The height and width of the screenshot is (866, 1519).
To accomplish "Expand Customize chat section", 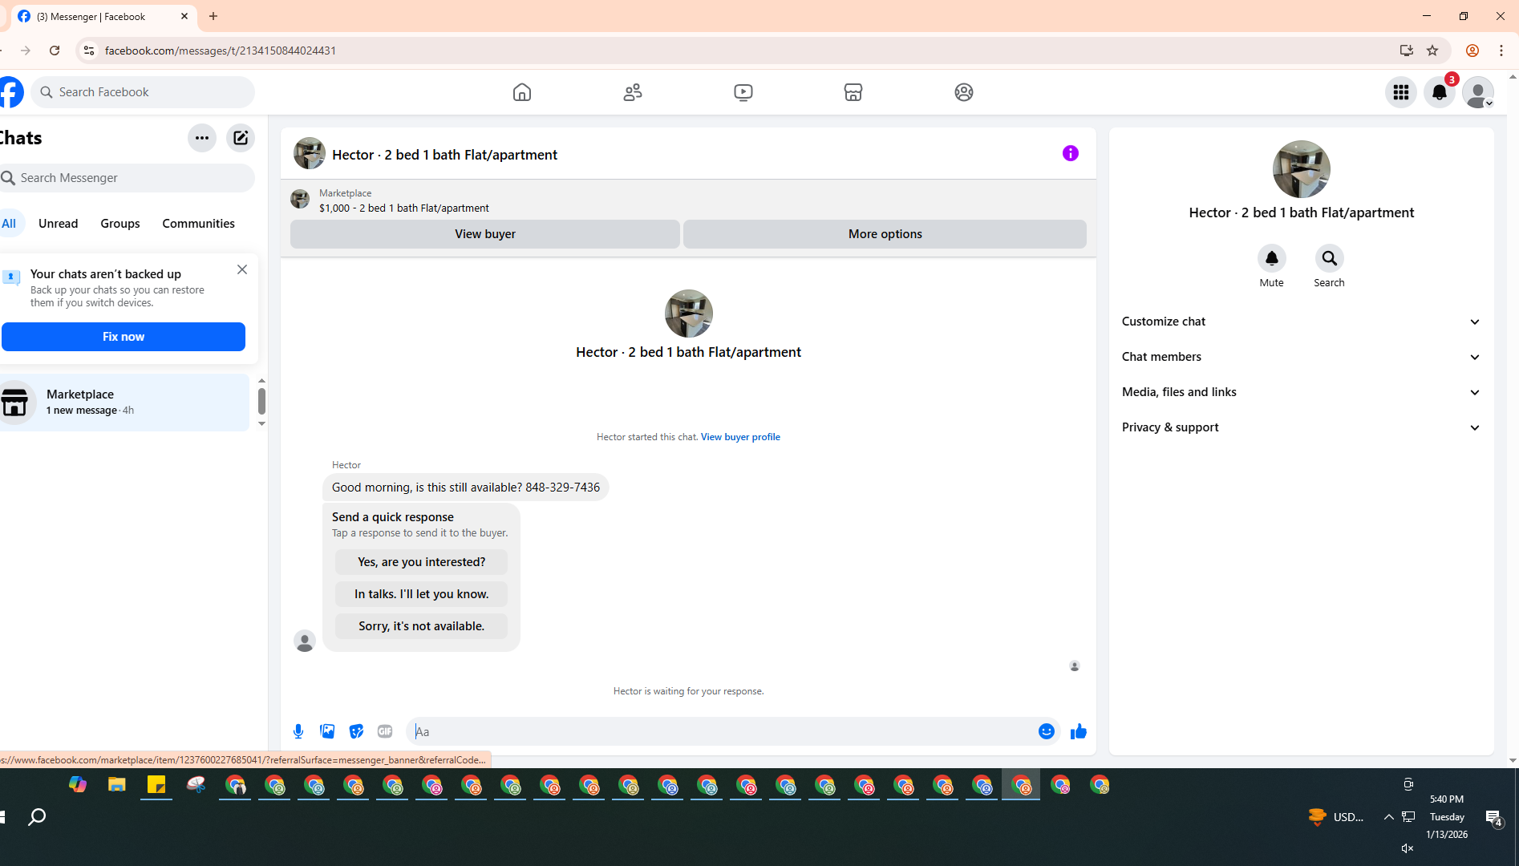I will tap(1301, 322).
